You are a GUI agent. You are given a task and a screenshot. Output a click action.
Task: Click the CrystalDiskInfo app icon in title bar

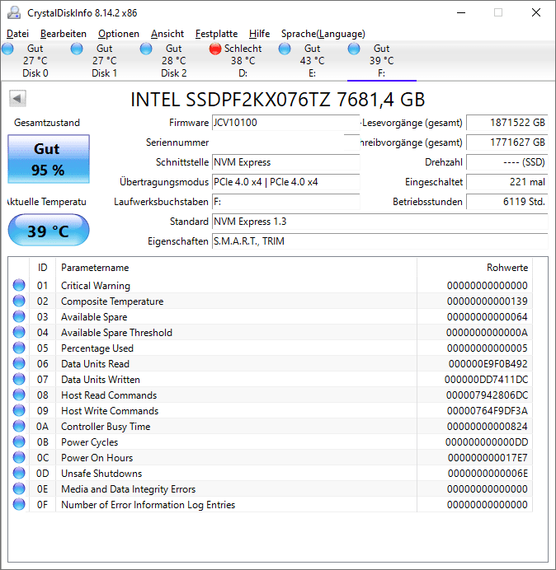(14, 12)
